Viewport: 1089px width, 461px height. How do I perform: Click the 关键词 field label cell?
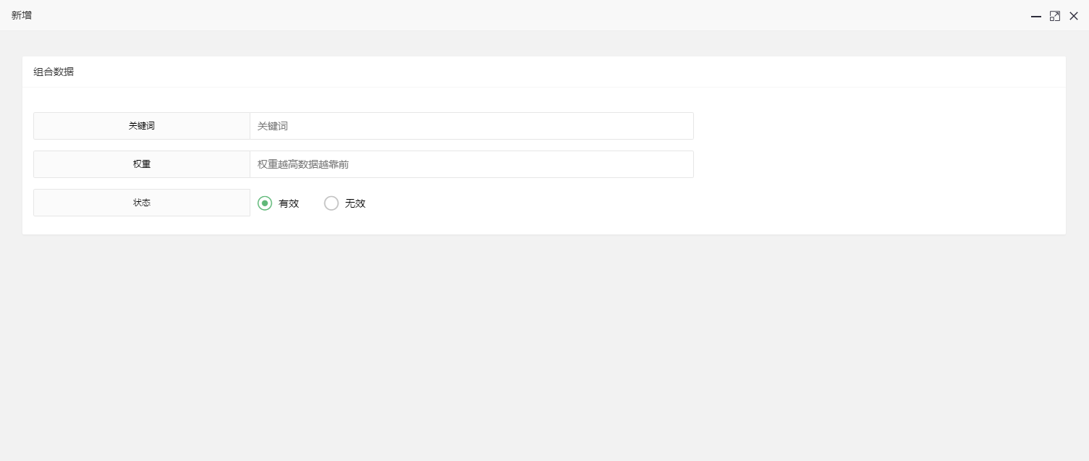[x=142, y=126]
